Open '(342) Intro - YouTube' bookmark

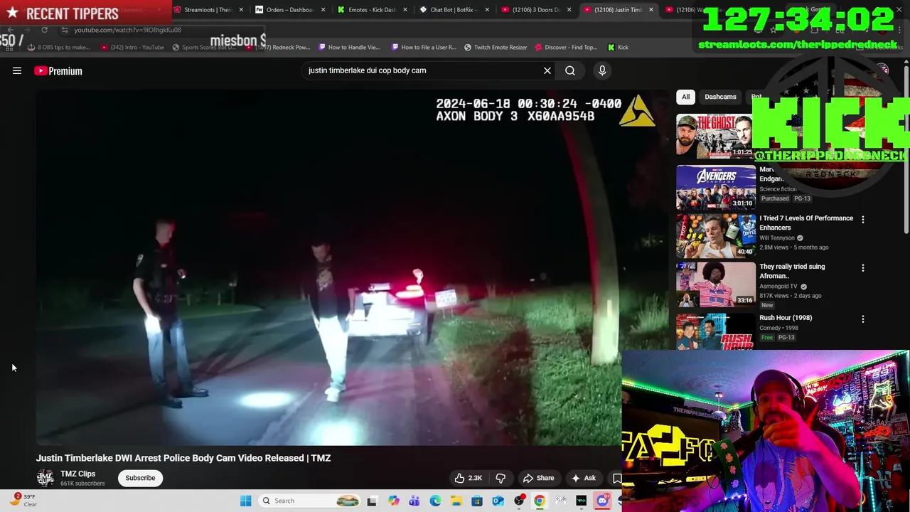pyautogui.click(x=133, y=48)
